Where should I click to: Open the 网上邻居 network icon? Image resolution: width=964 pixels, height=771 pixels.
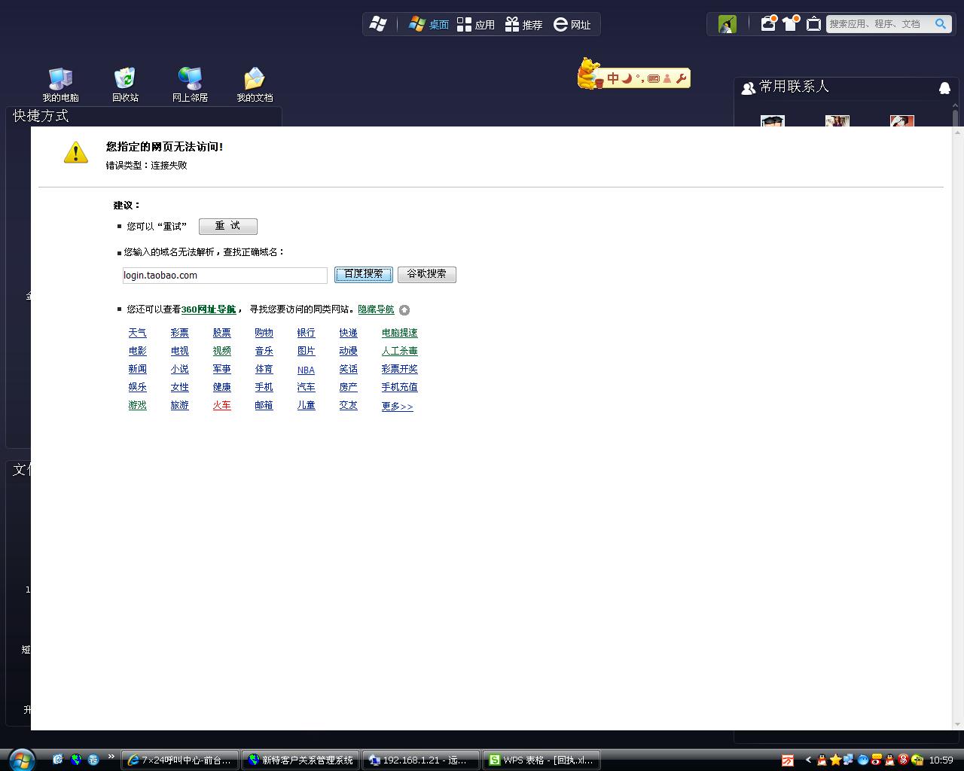point(190,84)
